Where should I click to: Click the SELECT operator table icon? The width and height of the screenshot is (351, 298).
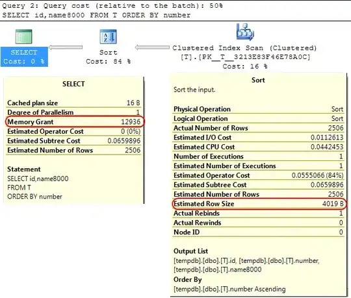pyautogui.click(x=24, y=36)
